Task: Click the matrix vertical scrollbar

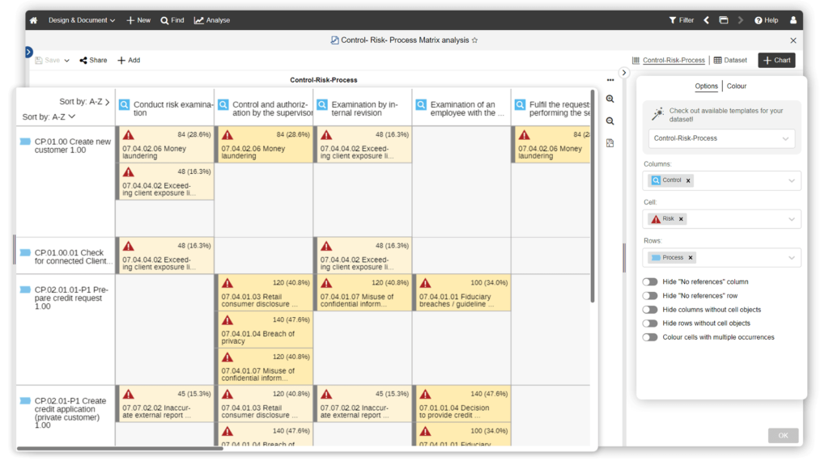Action: tap(593, 202)
